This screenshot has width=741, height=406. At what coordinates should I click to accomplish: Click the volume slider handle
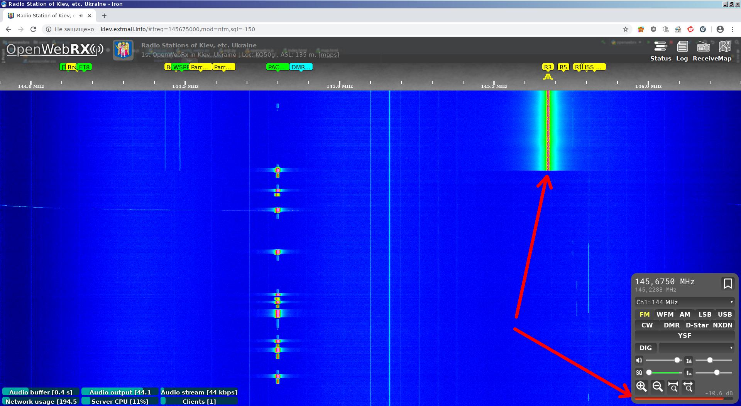677,360
